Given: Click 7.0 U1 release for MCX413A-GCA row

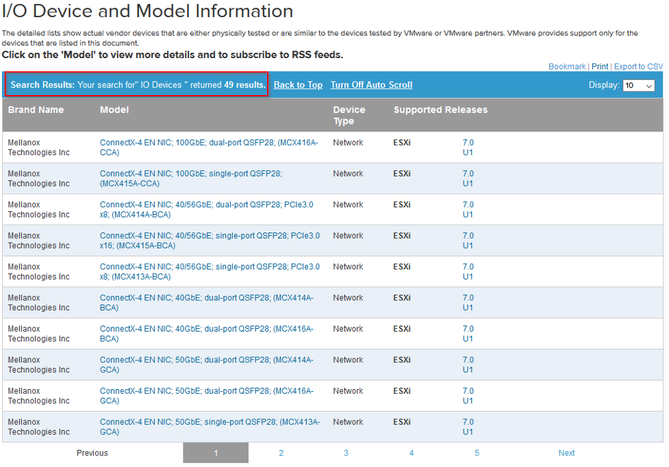Looking at the screenshot, I should point(468,427).
